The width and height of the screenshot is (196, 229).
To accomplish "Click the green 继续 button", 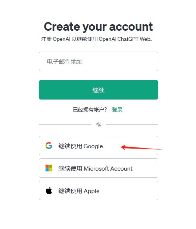I will (x=99, y=90).
